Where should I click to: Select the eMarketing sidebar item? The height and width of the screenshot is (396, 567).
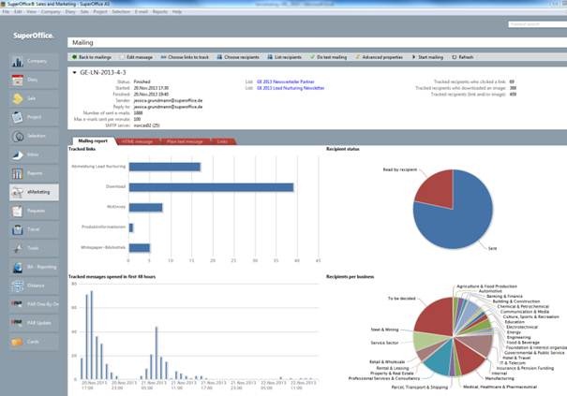click(x=34, y=192)
